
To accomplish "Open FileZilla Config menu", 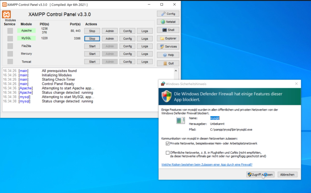I will pyautogui.click(x=127, y=46).
